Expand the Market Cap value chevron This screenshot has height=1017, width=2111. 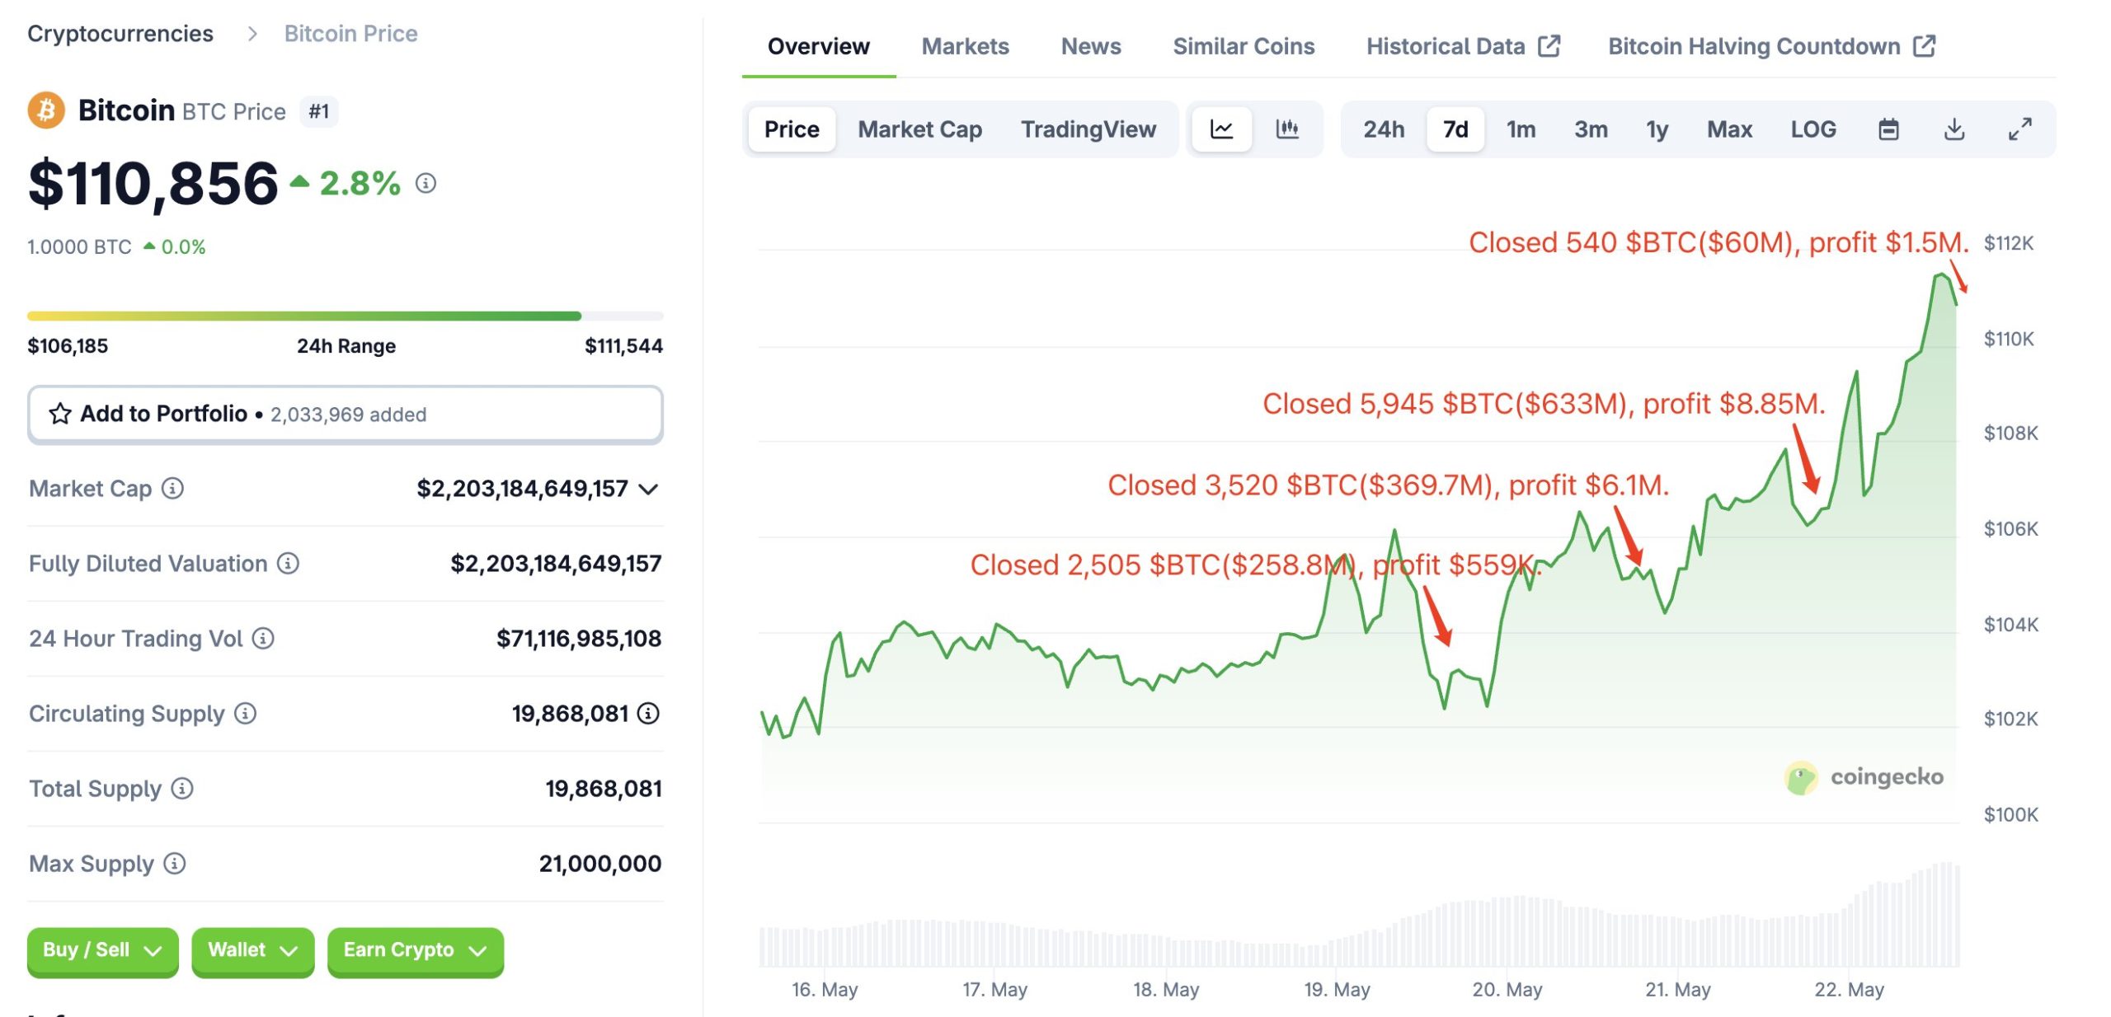click(x=649, y=490)
